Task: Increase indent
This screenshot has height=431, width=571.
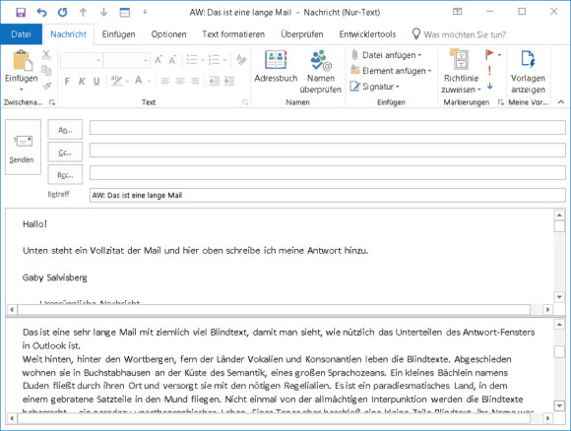Action: (x=229, y=81)
